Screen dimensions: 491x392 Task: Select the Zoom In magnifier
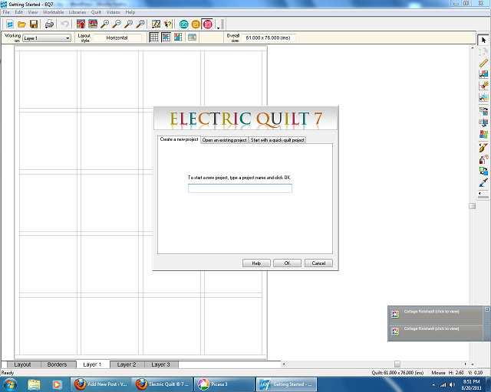tap(104, 24)
